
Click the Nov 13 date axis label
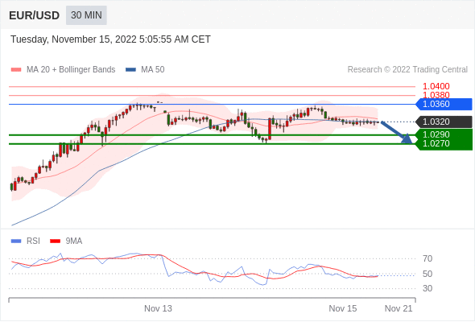[x=158, y=308]
